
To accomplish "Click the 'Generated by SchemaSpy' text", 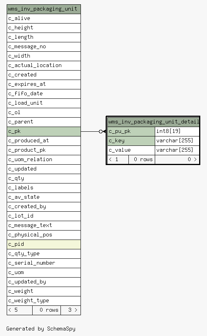I will [x=41, y=329].
